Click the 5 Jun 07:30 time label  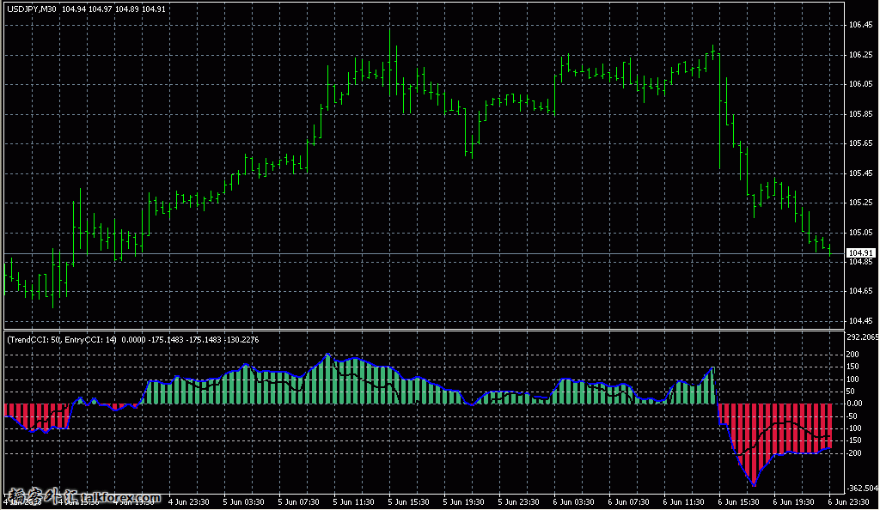[298, 502]
